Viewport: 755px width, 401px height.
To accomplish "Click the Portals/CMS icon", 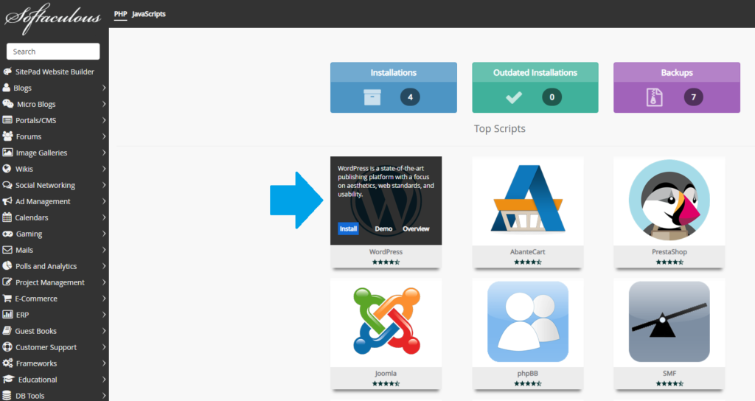I will point(7,120).
